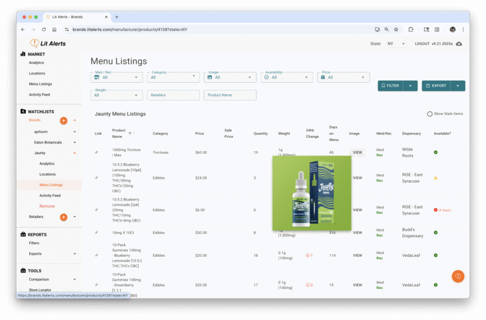
Task: Go to Comparison under Tools
Action: pos(39,280)
